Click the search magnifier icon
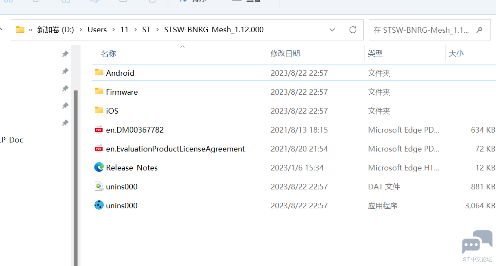Screen dimensions: 496x266 point(480,30)
